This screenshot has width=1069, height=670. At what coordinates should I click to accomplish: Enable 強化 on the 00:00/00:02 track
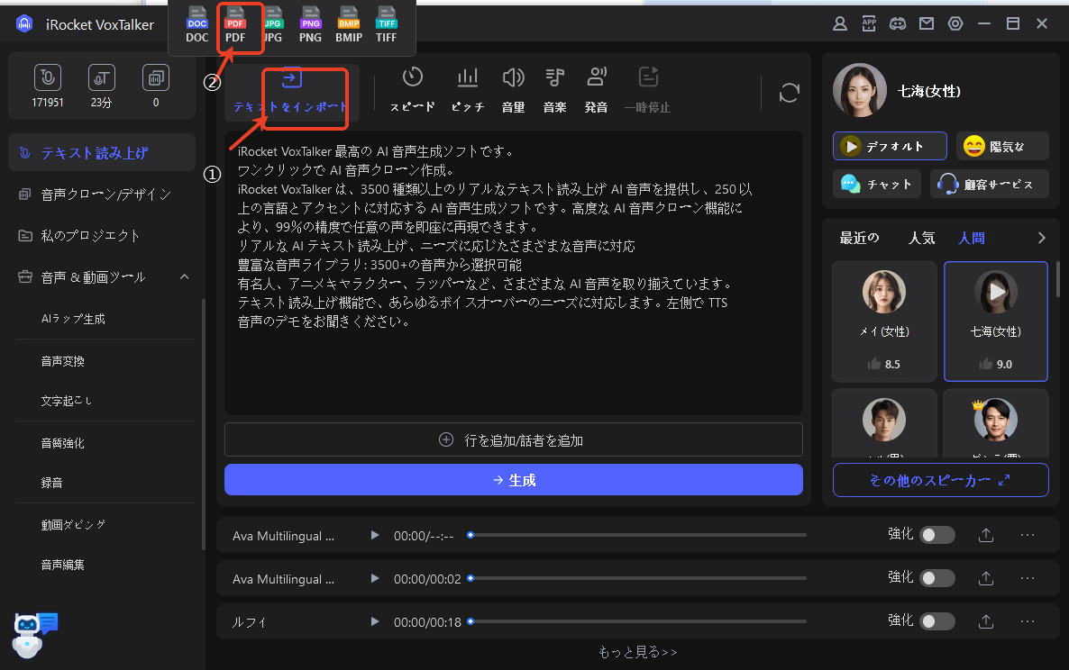tap(937, 578)
